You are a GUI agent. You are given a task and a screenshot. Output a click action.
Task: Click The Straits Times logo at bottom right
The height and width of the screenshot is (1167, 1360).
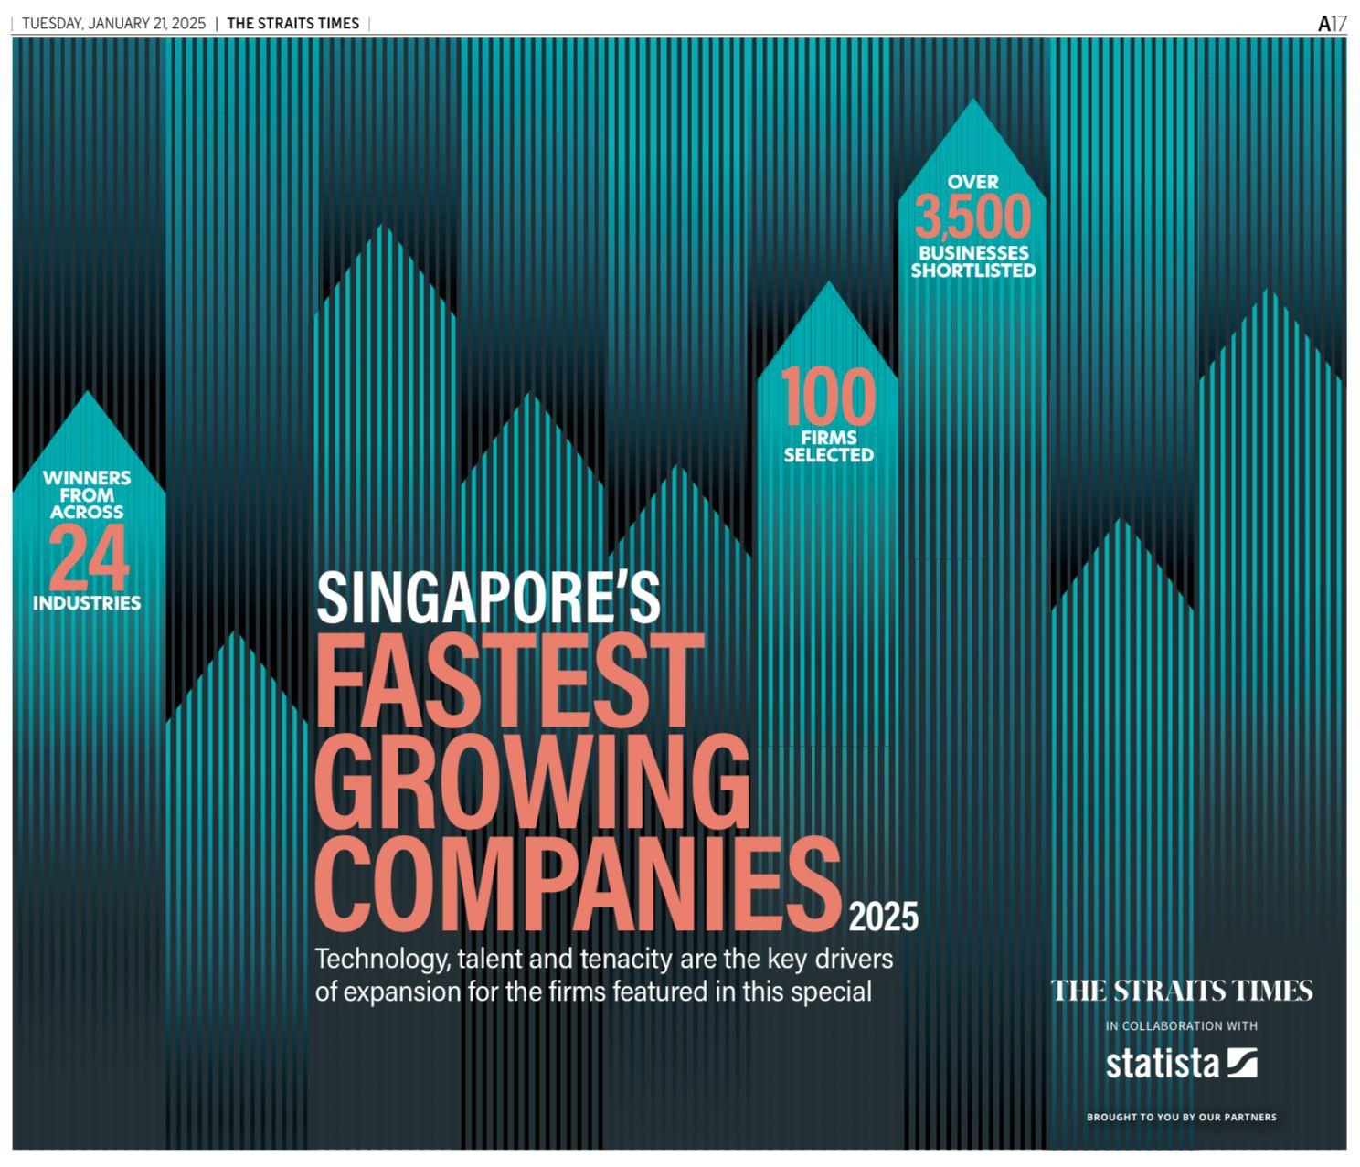[1181, 991]
